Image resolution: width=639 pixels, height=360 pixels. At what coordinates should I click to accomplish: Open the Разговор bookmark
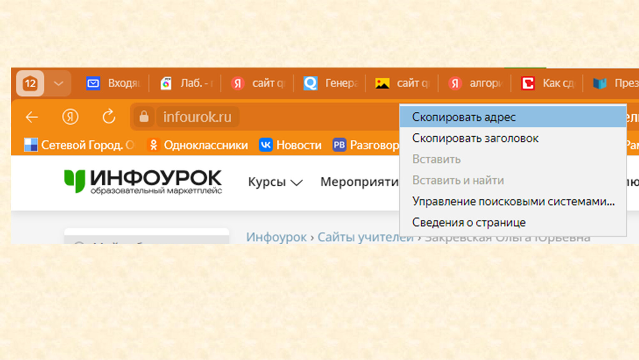tap(366, 145)
